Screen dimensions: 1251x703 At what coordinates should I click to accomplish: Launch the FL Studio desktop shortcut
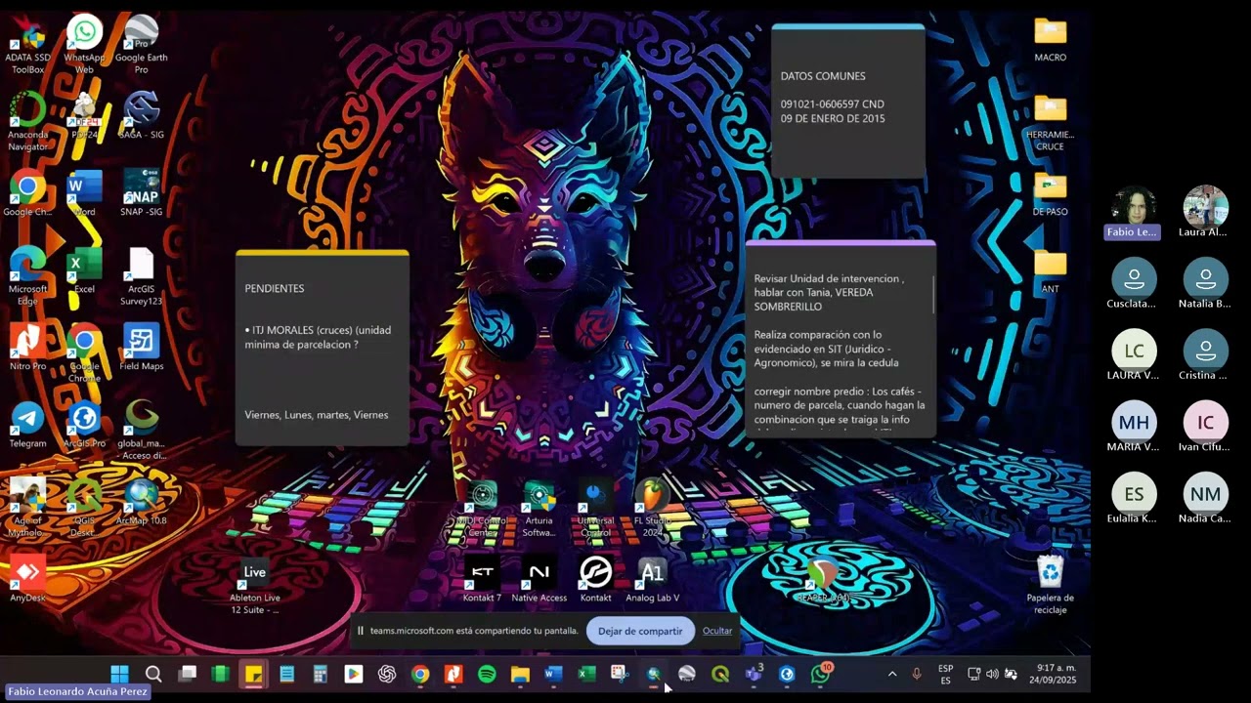point(652,508)
